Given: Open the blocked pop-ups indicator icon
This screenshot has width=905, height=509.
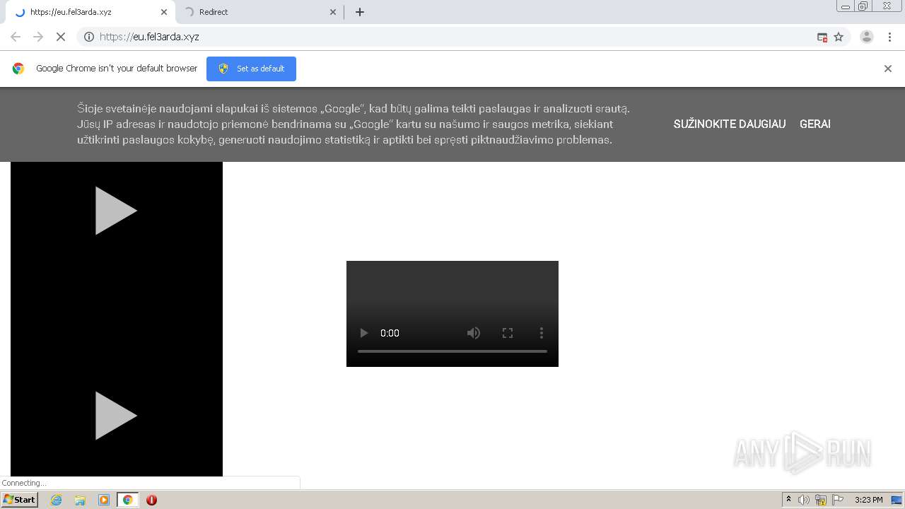Looking at the screenshot, I should click(x=822, y=37).
